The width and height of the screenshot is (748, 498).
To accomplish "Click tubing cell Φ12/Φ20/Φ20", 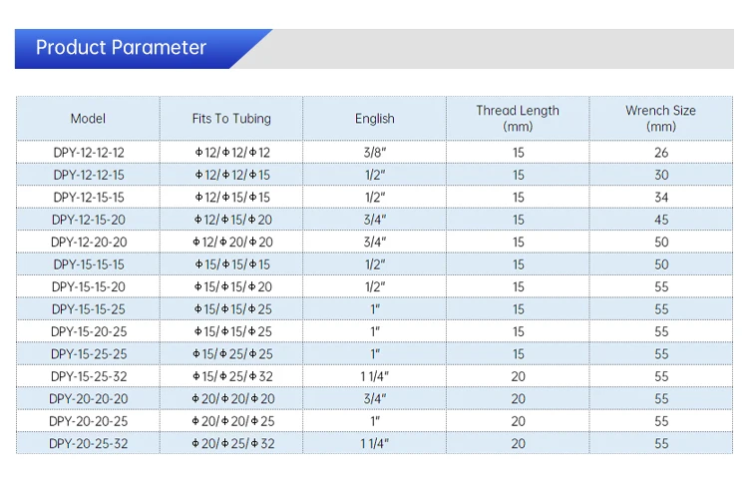I will [232, 243].
